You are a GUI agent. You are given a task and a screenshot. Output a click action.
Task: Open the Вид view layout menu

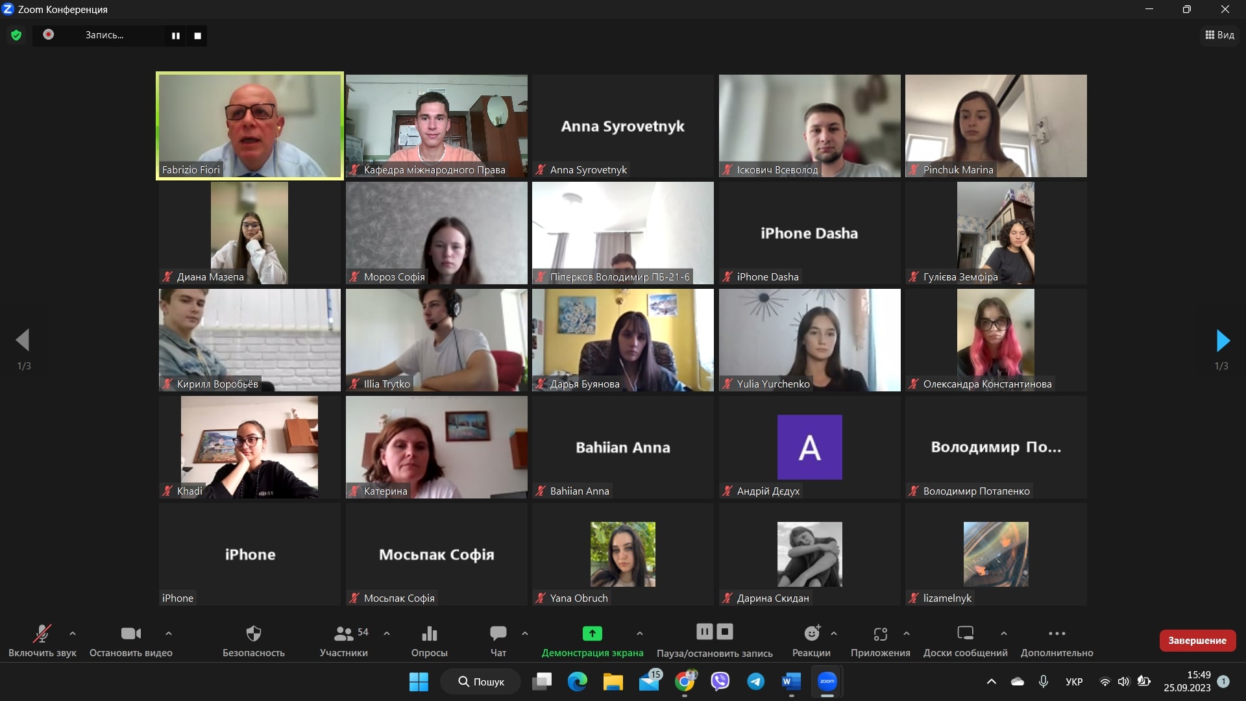coord(1219,35)
